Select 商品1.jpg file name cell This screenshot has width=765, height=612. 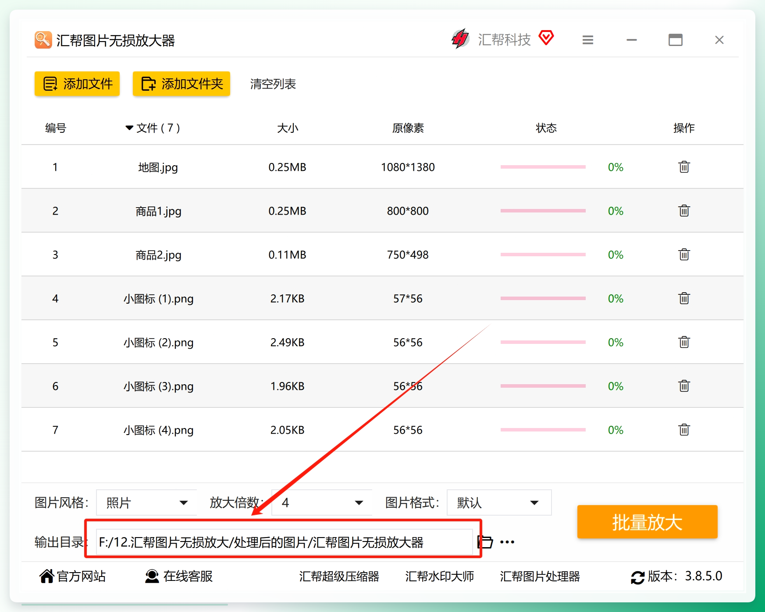click(x=158, y=211)
